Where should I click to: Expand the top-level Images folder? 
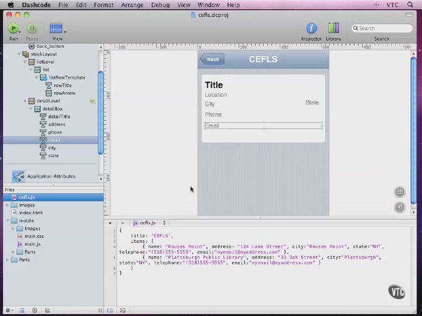click(x=8, y=205)
